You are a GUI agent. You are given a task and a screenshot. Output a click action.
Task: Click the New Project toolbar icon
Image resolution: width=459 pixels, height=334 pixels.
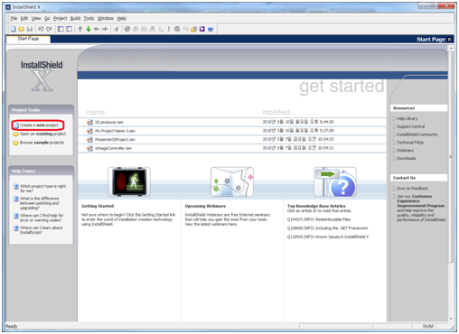click(x=14, y=29)
